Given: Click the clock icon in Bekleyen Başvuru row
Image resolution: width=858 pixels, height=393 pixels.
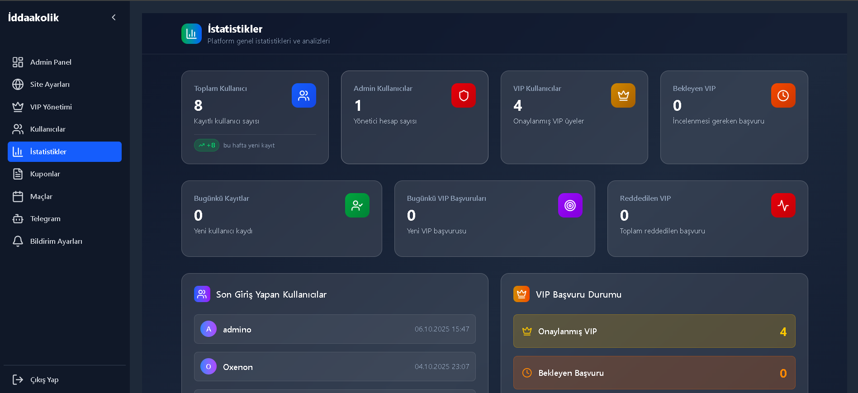Looking at the screenshot, I should click(x=527, y=373).
